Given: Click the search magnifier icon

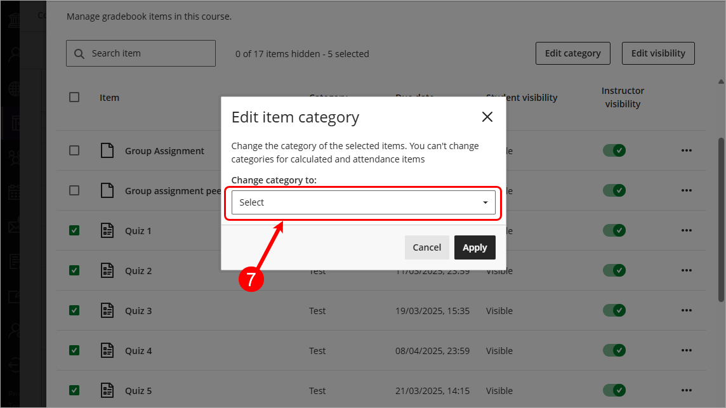Looking at the screenshot, I should tap(79, 54).
